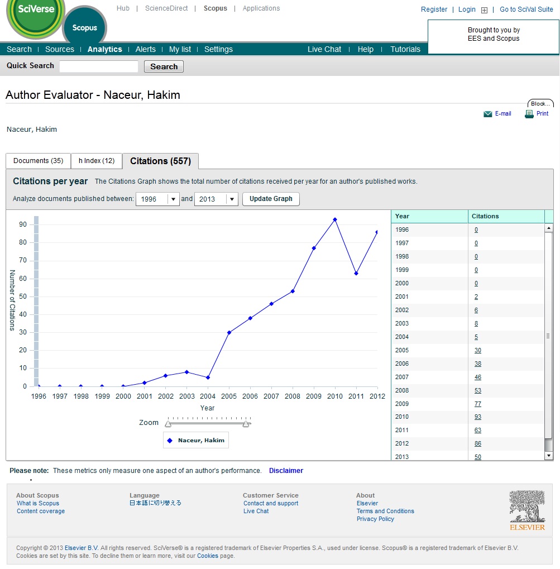The height and width of the screenshot is (569, 560).
Task: Click the Register link
Action: point(434,9)
